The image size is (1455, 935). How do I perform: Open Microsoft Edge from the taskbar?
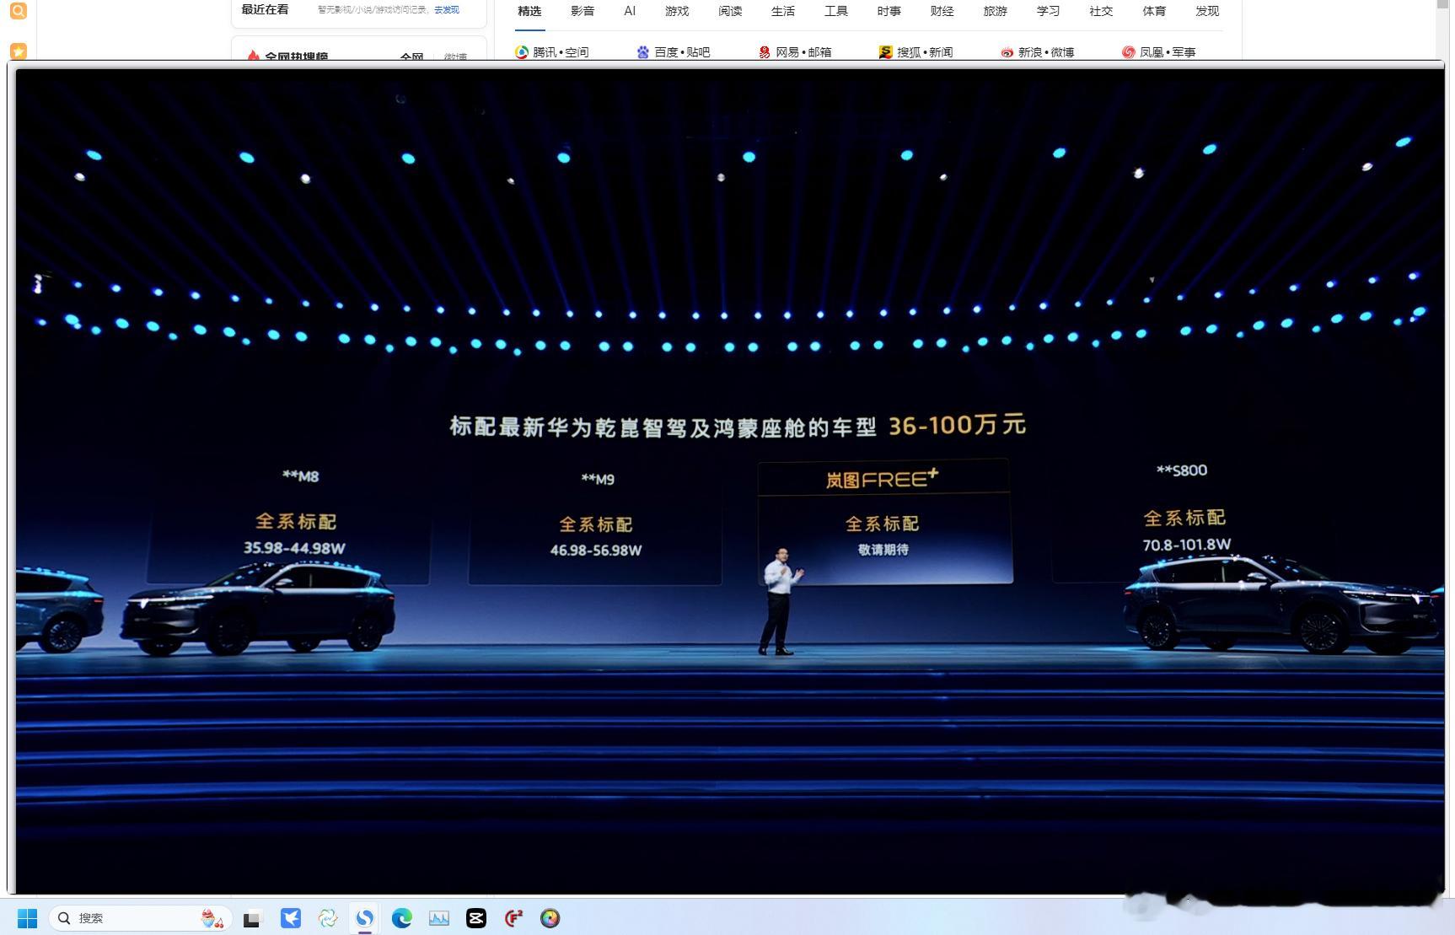click(402, 918)
